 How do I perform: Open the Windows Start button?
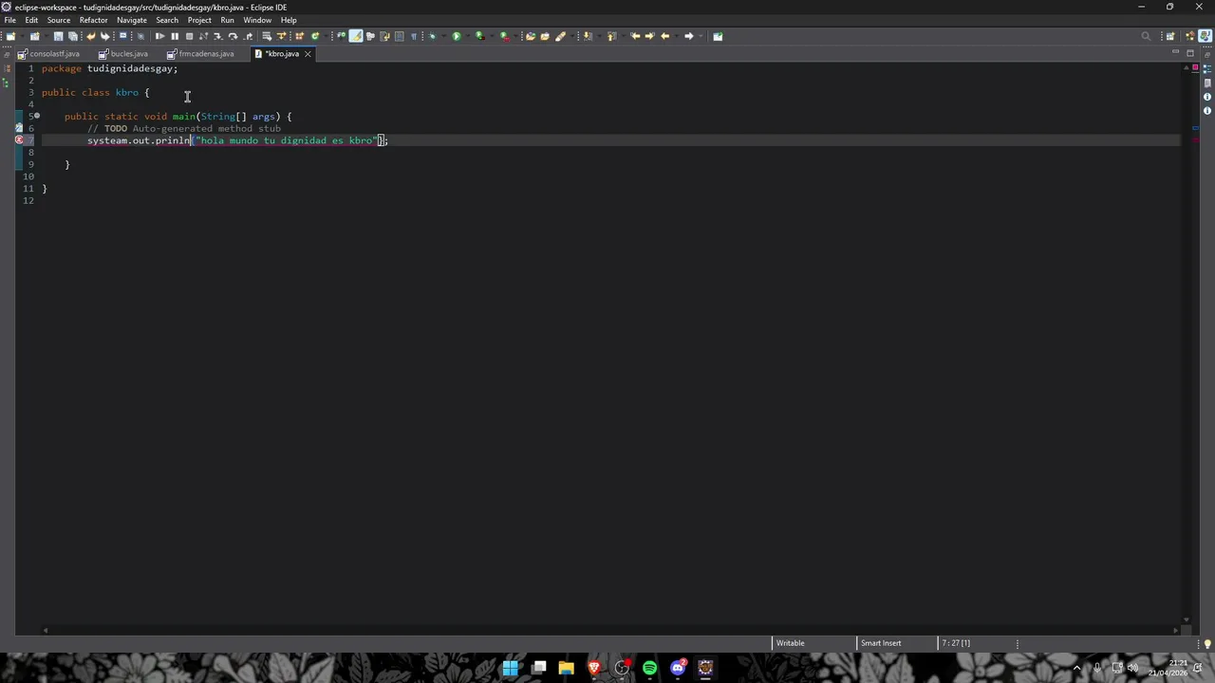tap(511, 668)
